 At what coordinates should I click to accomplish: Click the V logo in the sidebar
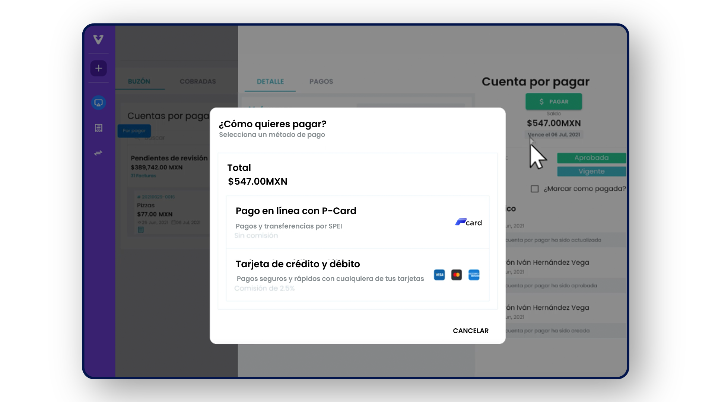coord(98,39)
